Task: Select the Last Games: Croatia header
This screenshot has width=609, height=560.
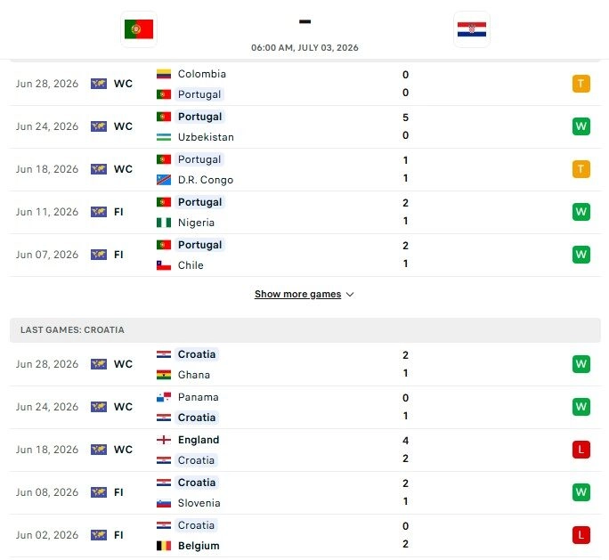Action: pyautogui.click(x=305, y=330)
